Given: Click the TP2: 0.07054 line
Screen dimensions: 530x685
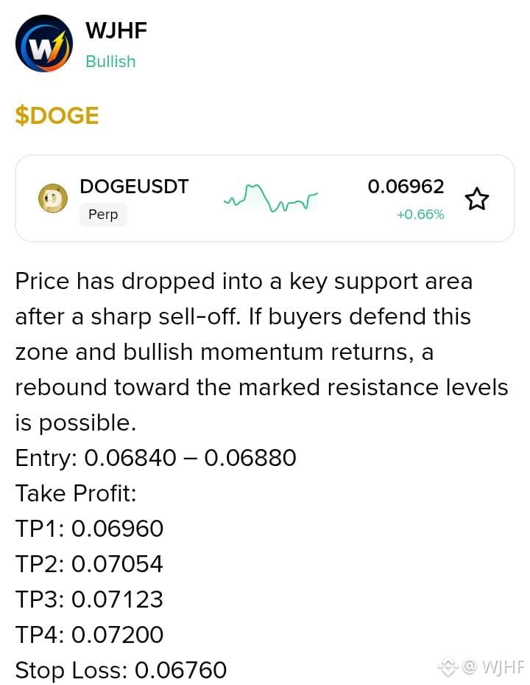Looking at the screenshot, I should pos(89,563).
